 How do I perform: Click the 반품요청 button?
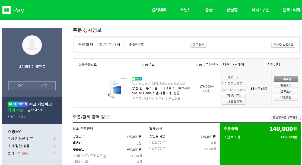click(286, 98)
